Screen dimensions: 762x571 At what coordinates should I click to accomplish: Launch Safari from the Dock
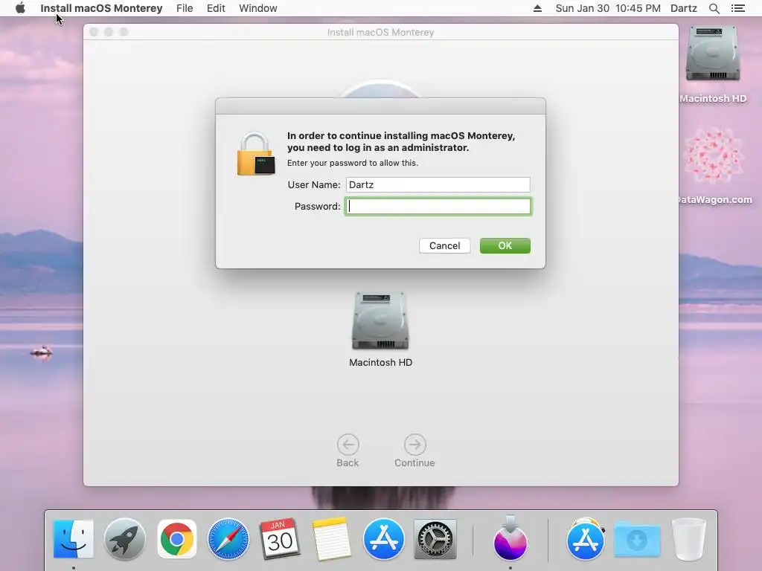(x=228, y=539)
